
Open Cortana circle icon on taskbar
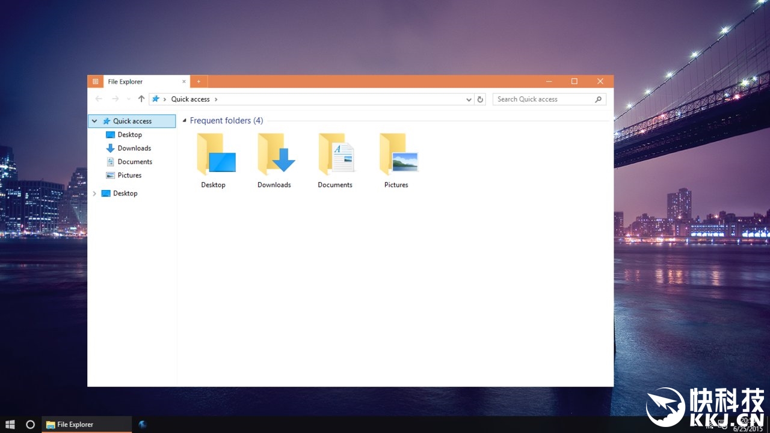coord(31,425)
